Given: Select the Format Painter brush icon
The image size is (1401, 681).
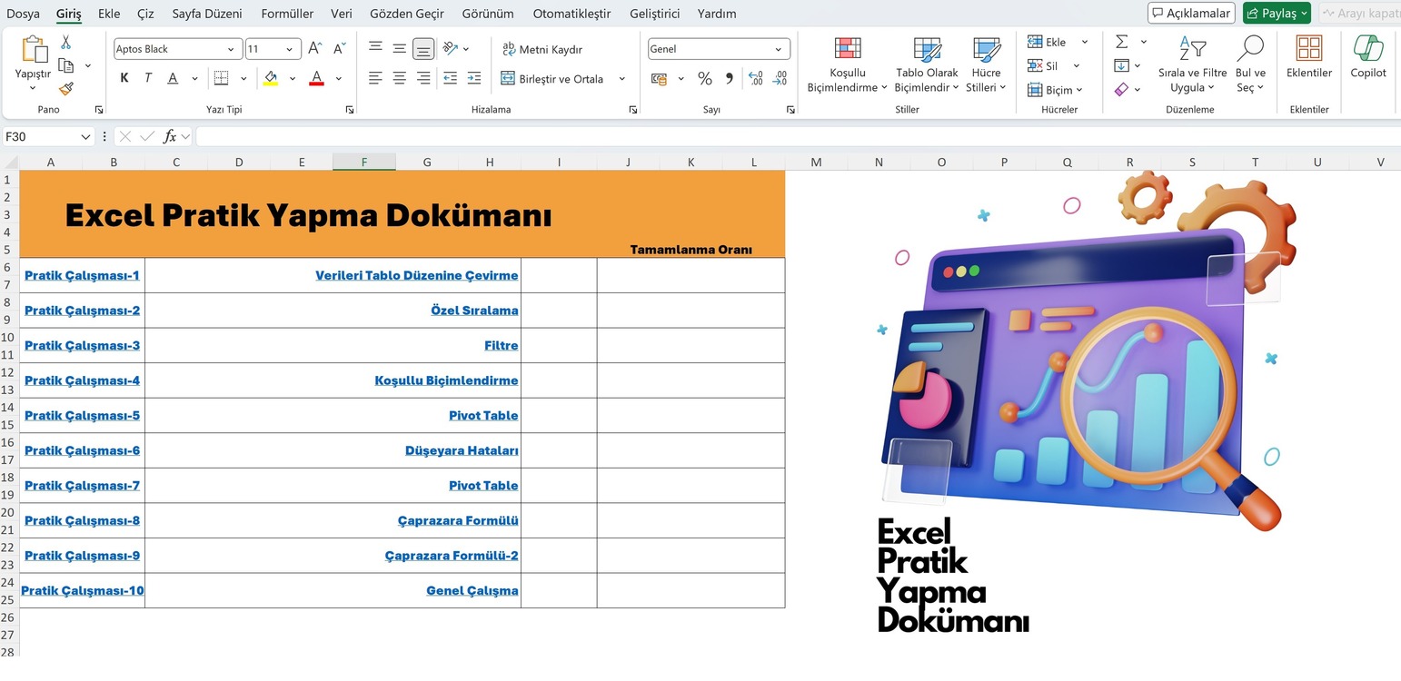Looking at the screenshot, I should click(65, 88).
